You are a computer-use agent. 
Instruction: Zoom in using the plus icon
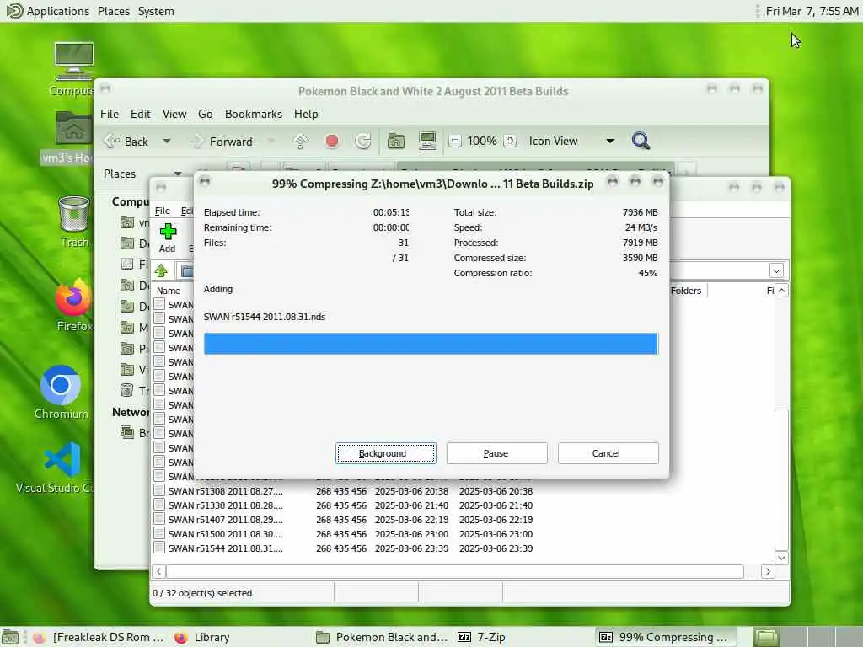(510, 142)
